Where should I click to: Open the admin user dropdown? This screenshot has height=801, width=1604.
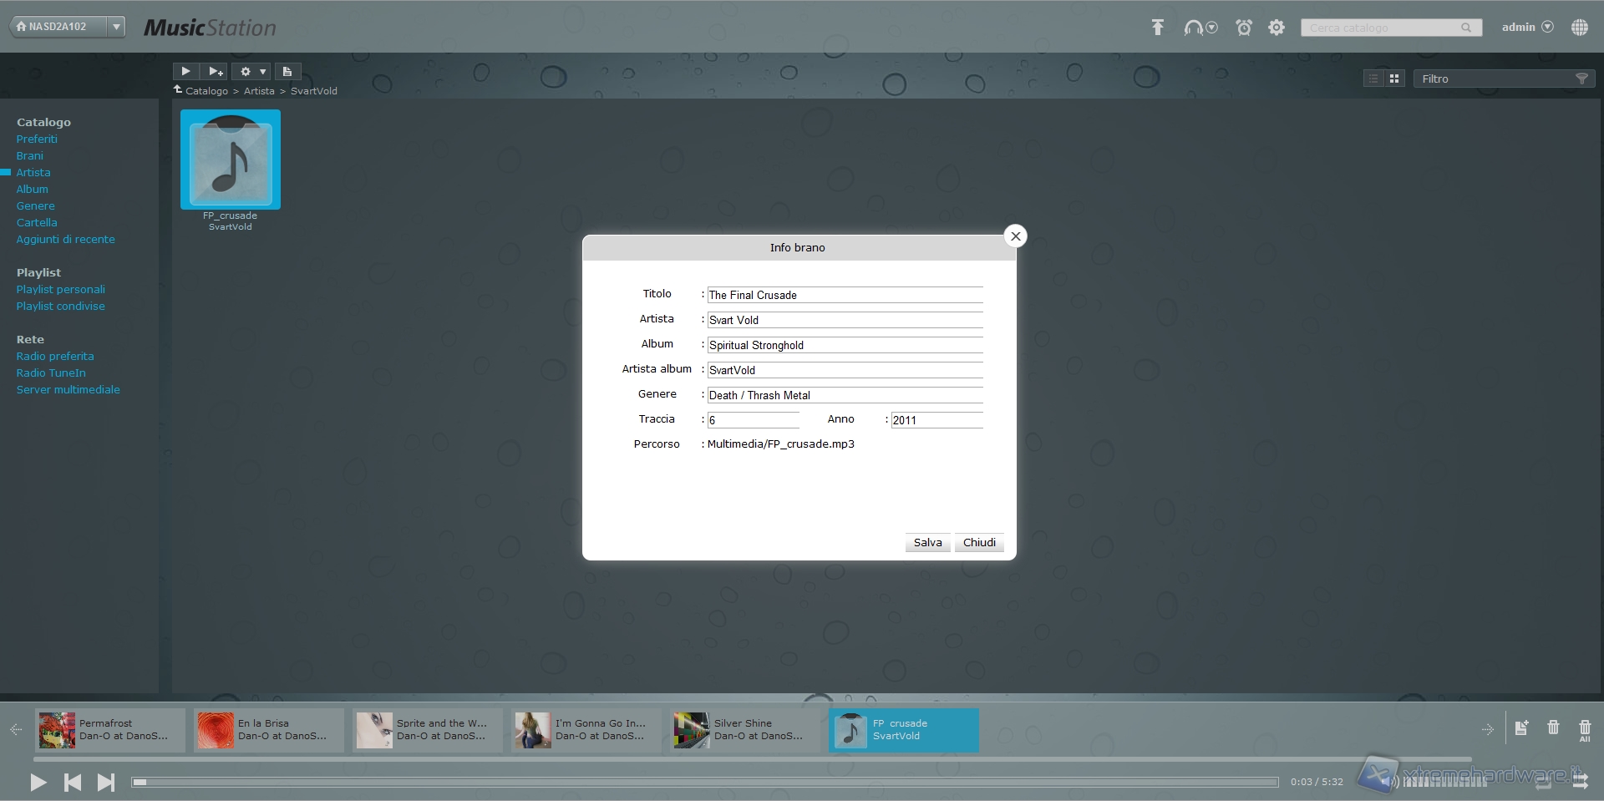click(1527, 27)
